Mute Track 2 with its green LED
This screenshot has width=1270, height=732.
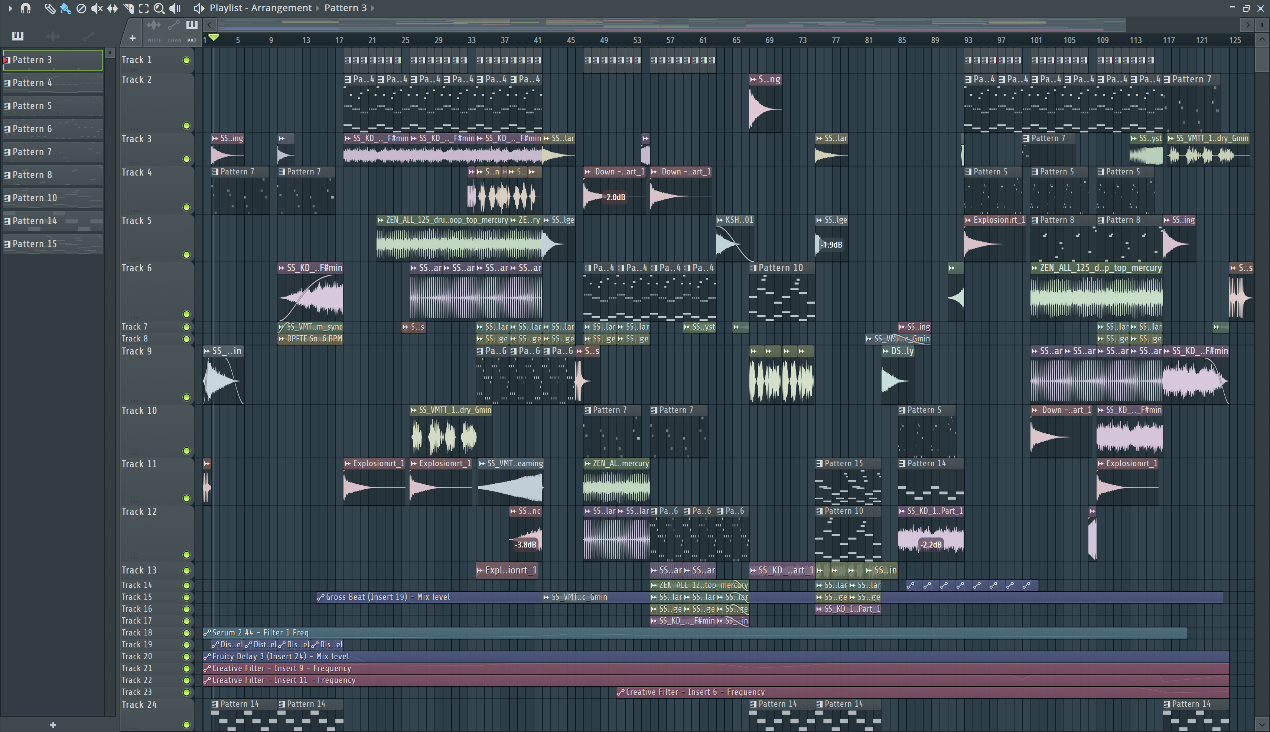coord(187,126)
